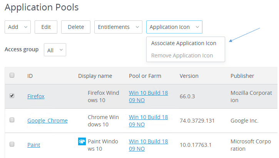Image resolution: width=279 pixels, height=158 pixels.
Task: Check the Paint row checkbox
Action: tap(12, 144)
